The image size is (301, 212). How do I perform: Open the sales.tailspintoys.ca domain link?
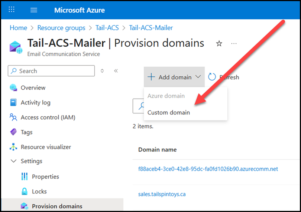click(x=161, y=194)
